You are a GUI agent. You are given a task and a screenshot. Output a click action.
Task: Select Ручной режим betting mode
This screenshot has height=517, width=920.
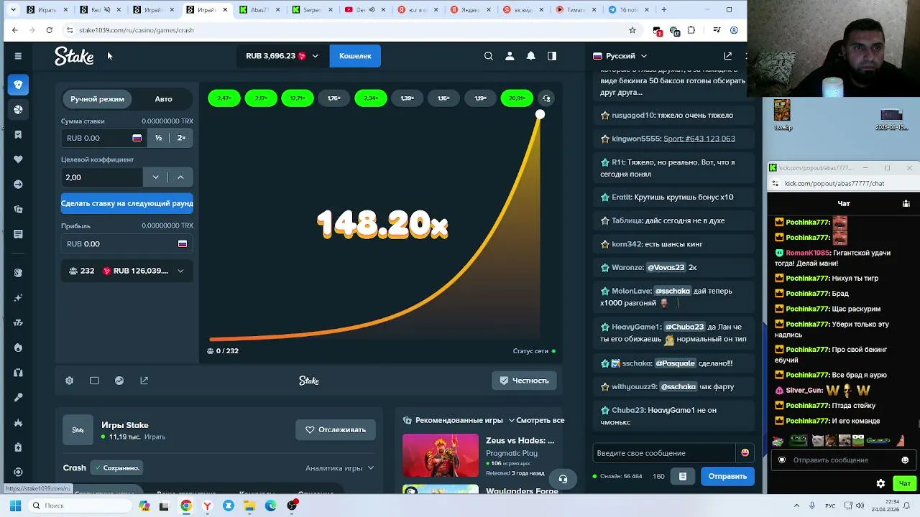point(97,99)
